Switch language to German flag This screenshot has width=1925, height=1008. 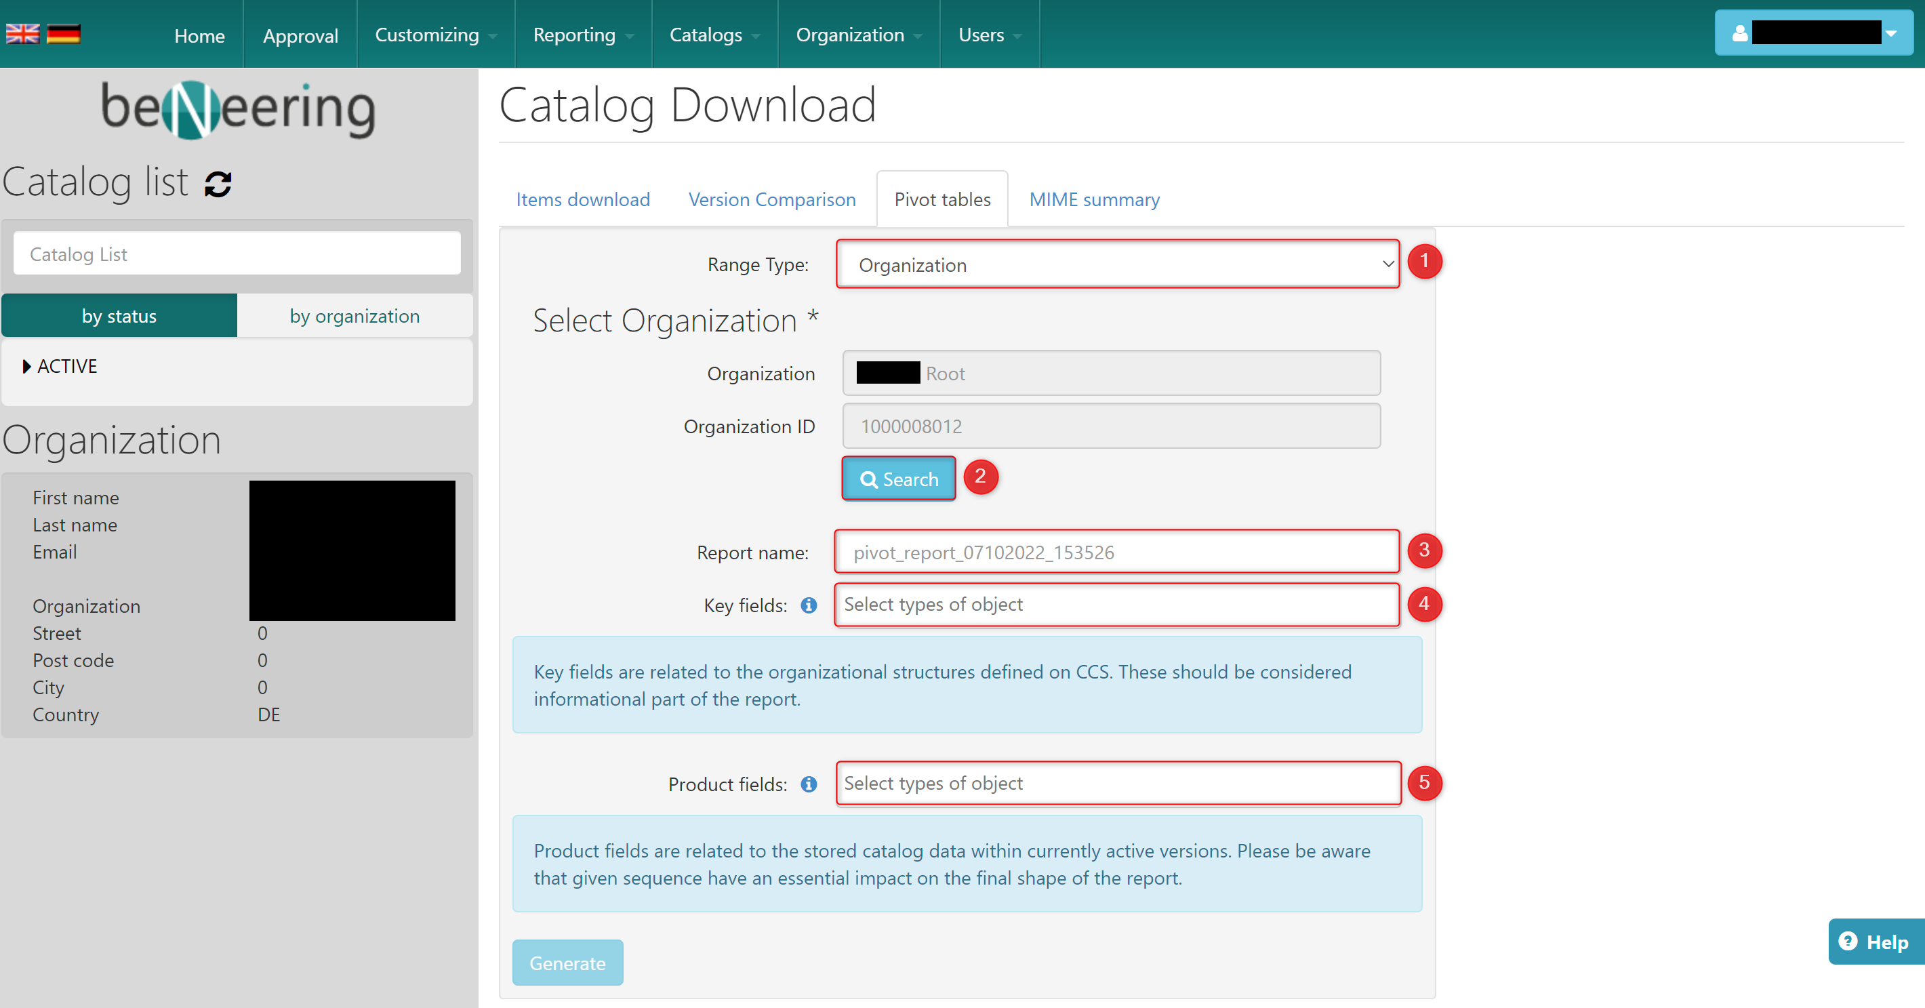pyautogui.click(x=64, y=34)
